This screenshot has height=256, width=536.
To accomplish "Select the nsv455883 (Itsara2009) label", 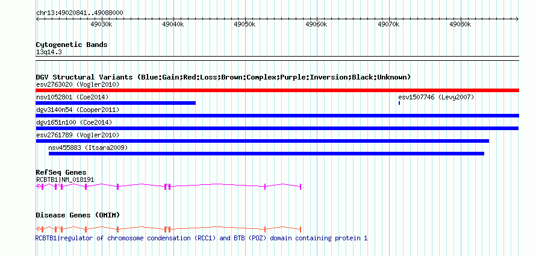I will click(x=88, y=148).
